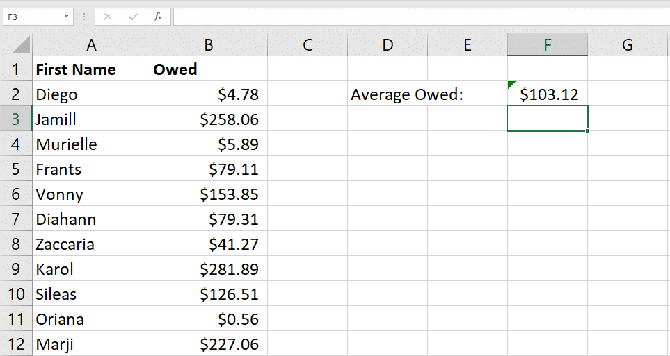
Task: Select the 'Owed' header cell
Action: click(209, 69)
